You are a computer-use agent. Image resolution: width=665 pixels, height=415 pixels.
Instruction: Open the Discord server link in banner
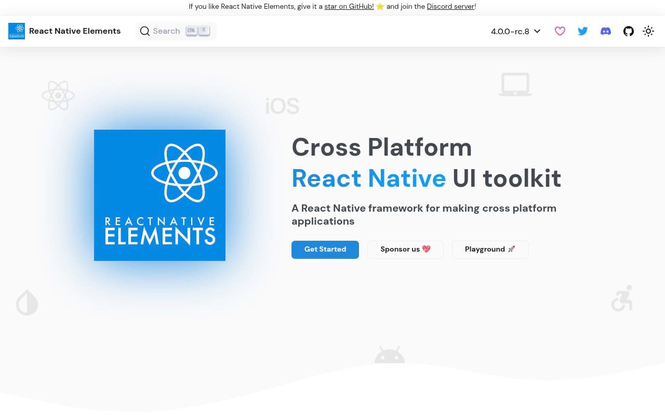[x=450, y=6]
